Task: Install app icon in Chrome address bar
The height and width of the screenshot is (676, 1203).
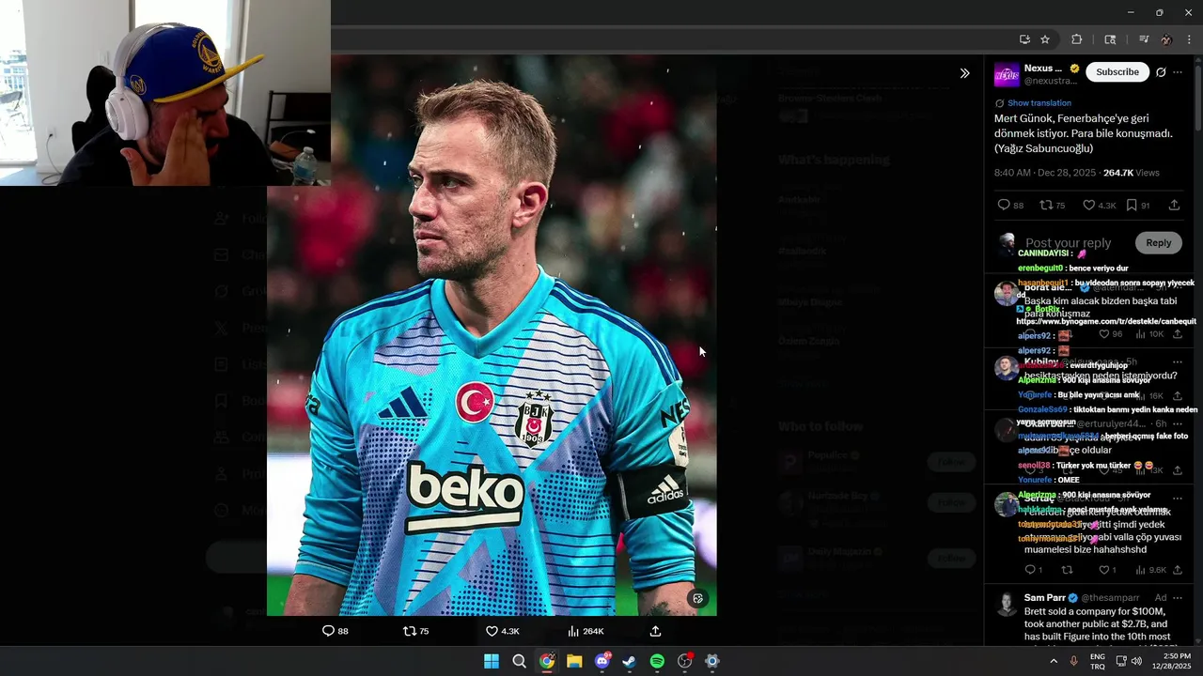Action: (x=1024, y=39)
